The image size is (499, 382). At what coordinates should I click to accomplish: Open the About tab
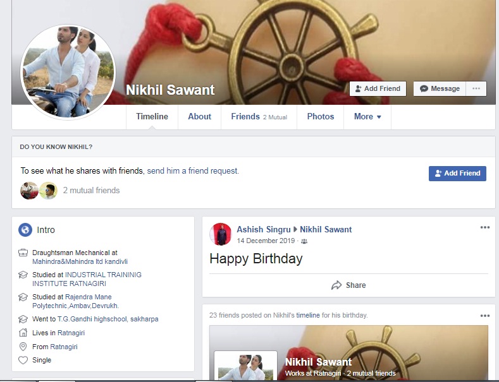pos(199,117)
